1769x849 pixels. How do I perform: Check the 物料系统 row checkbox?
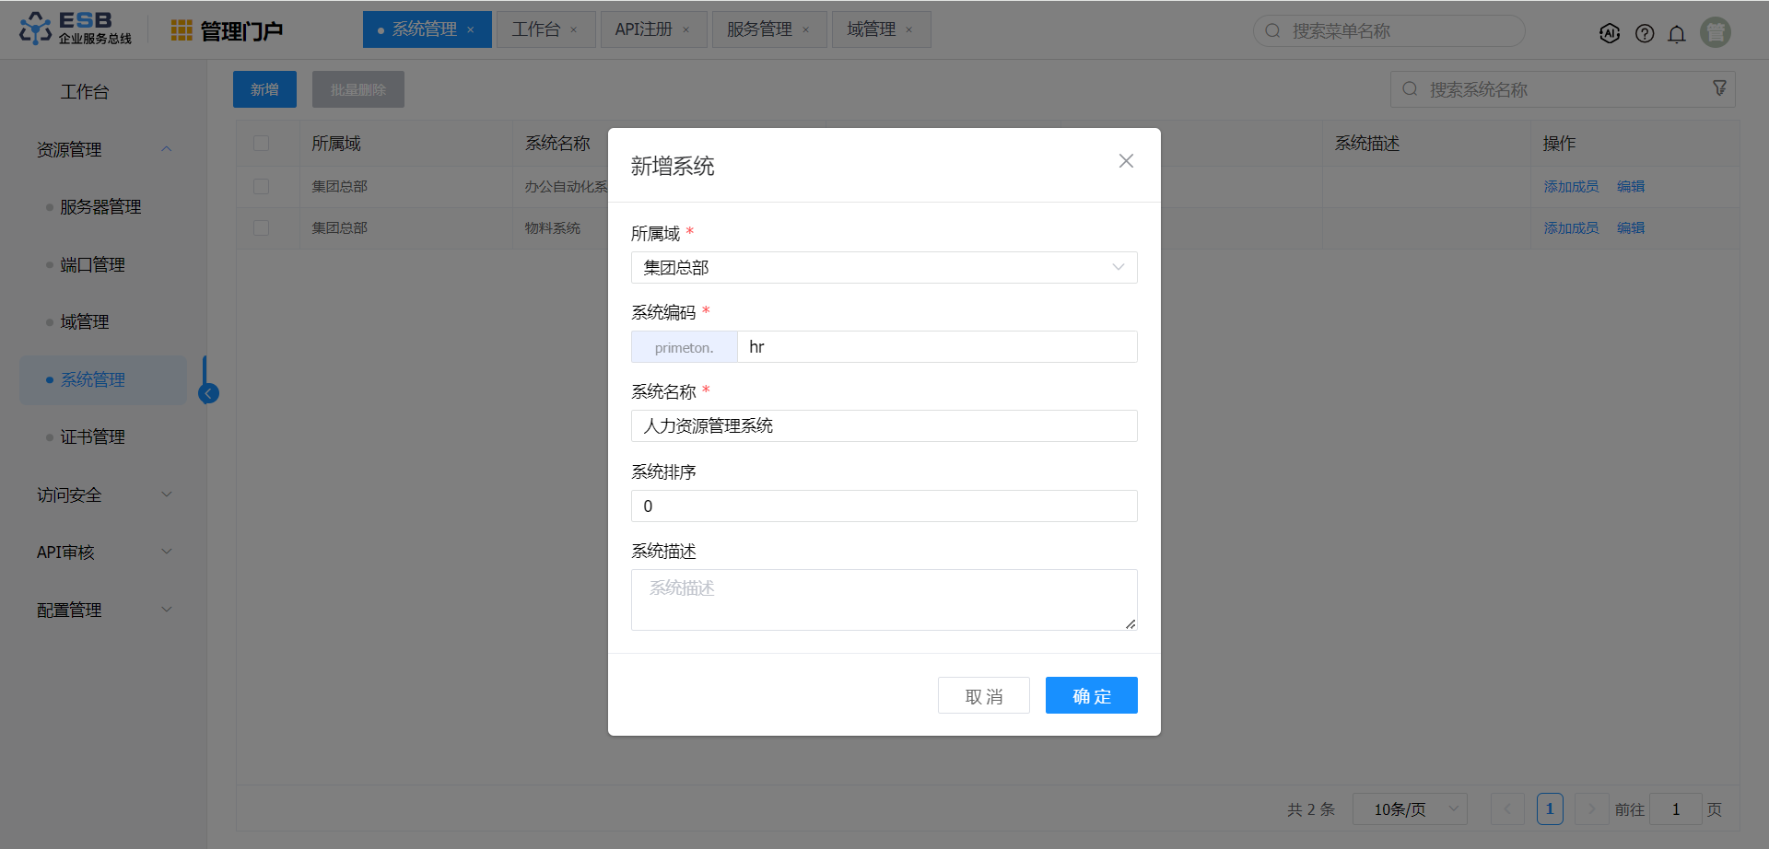point(262,228)
